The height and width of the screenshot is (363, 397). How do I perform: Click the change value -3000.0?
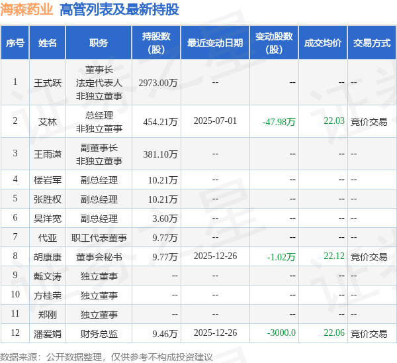coord(281,333)
